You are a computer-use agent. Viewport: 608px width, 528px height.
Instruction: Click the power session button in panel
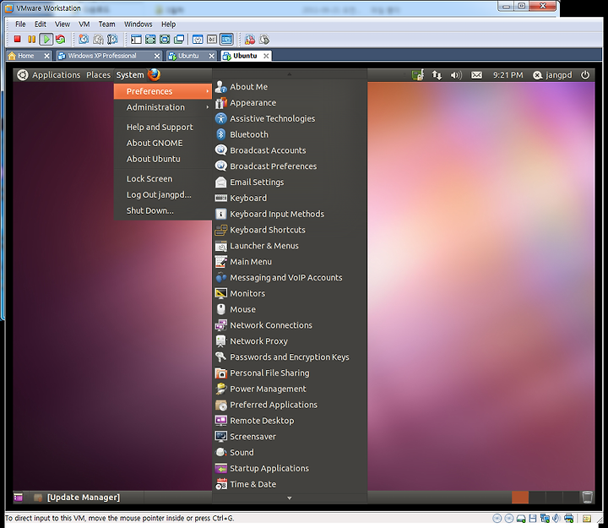(x=585, y=75)
